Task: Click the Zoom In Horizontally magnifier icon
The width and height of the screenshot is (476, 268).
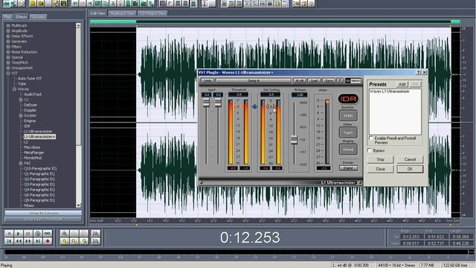Action: [x=64, y=233]
